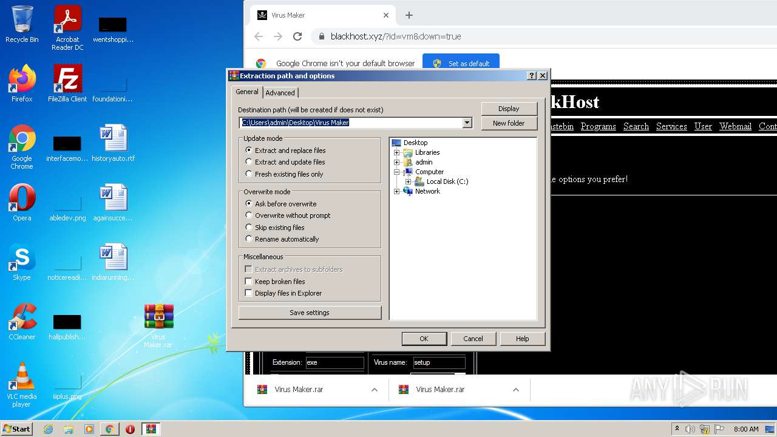Go back in Chrome browser
777x437 pixels.
(x=259, y=36)
